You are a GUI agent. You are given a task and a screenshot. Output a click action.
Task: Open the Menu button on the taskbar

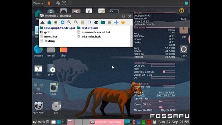(x=39, y=122)
